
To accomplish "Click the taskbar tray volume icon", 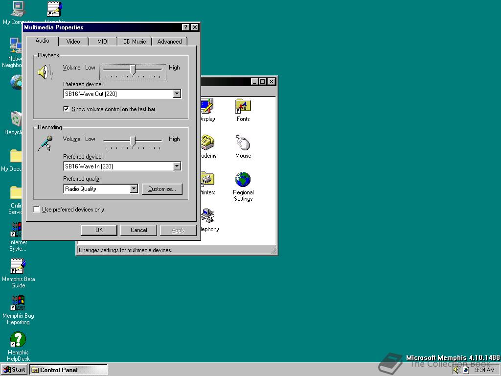I will [x=456, y=370].
